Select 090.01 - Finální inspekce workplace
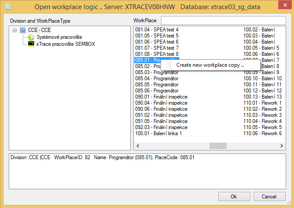Image resolution: width=294 pixels, height=208 pixels. [x=161, y=97]
